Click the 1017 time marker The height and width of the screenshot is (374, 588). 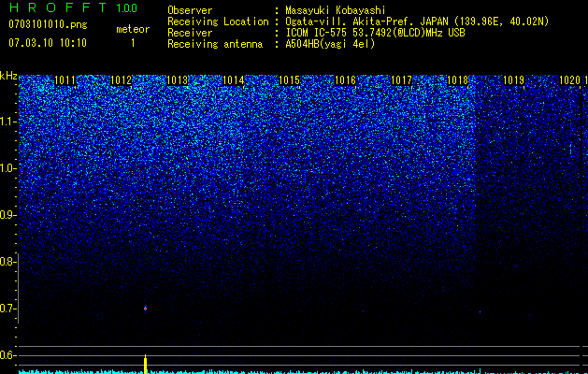point(402,80)
